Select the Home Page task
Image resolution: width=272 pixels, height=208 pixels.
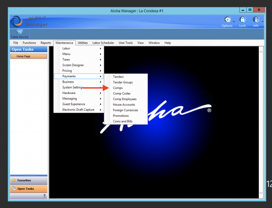29,56
